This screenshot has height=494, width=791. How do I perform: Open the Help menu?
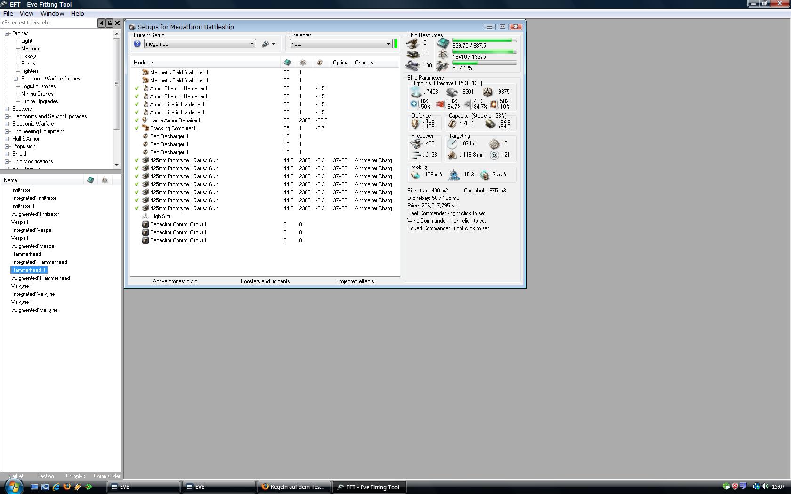coord(77,13)
